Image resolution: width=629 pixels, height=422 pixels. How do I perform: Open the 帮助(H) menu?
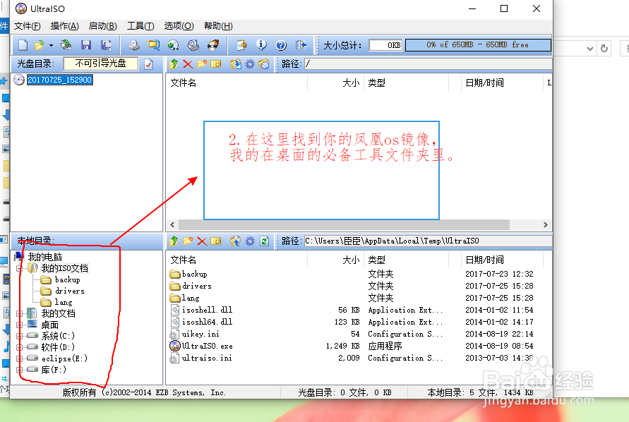(x=218, y=26)
